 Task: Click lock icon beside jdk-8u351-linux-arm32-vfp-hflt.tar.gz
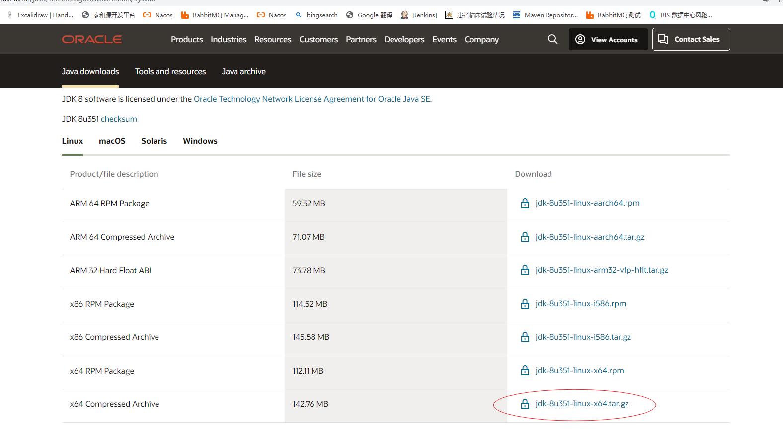pyautogui.click(x=525, y=270)
